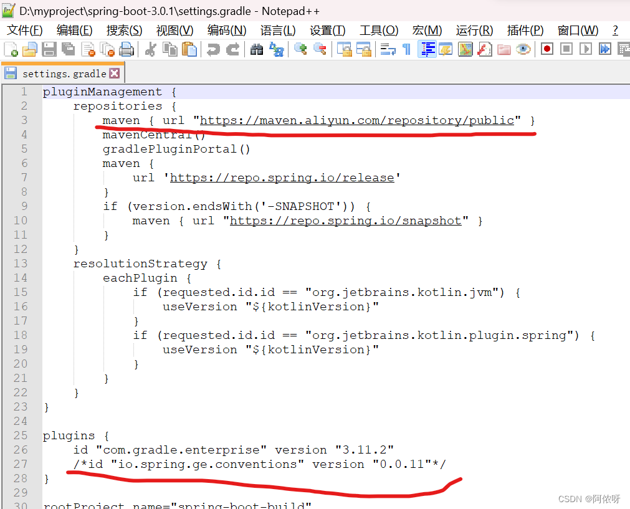The image size is (630, 509).
Task: Click the Replace toolbar icon
Action: click(276, 49)
